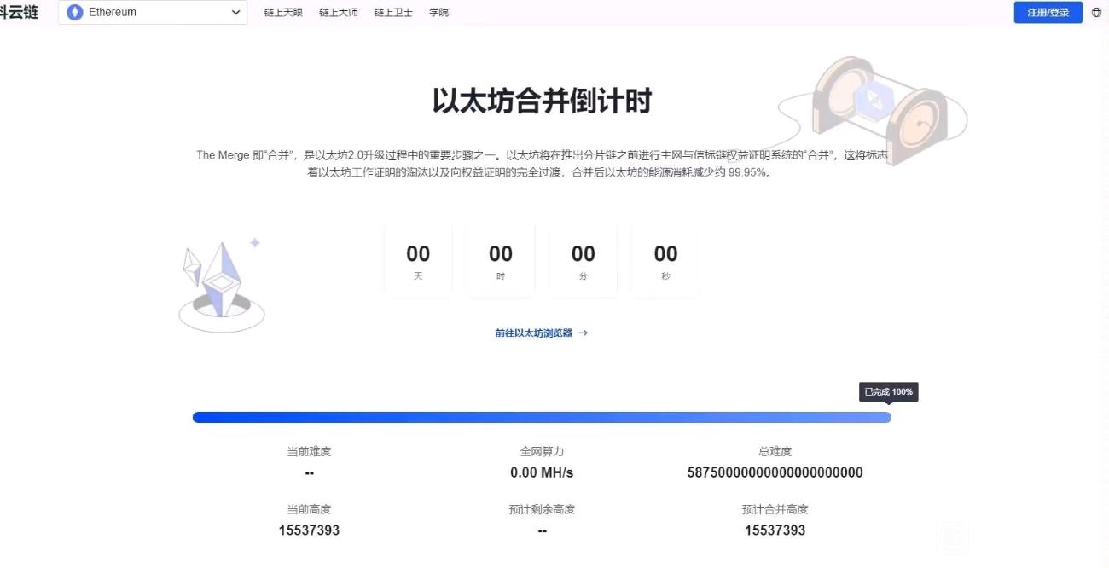Select the 时 countdown box
The image size is (1109, 568).
(501, 261)
